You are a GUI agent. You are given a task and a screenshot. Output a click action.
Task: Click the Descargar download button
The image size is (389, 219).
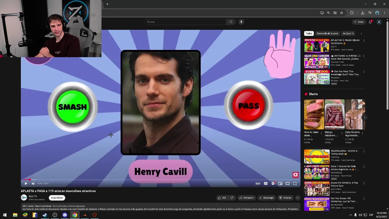pyautogui.click(x=267, y=198)
